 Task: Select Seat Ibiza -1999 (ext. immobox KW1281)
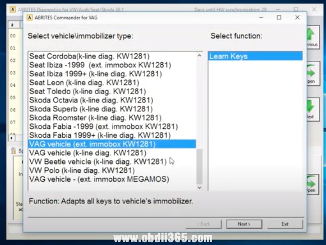tap(112, 65)
